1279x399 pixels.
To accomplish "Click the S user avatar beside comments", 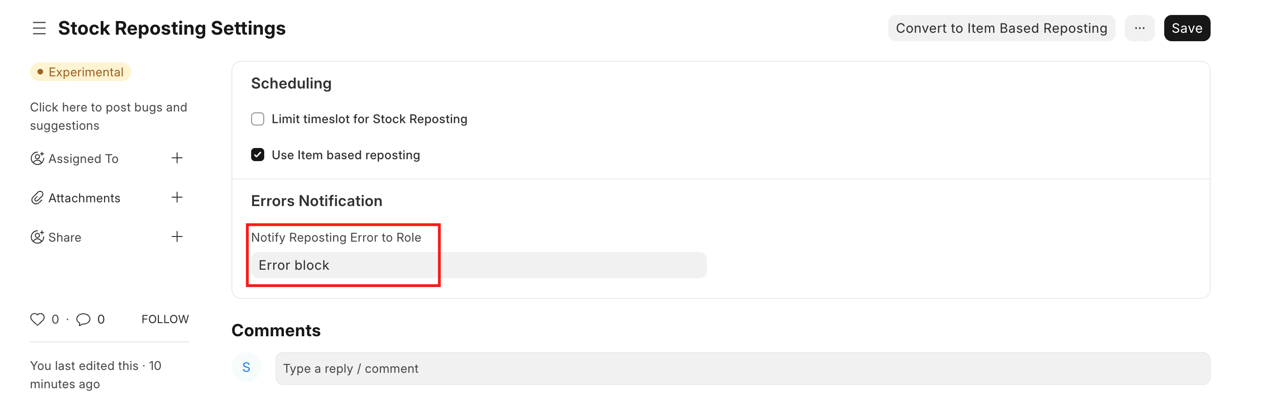I will pos(246,367).
